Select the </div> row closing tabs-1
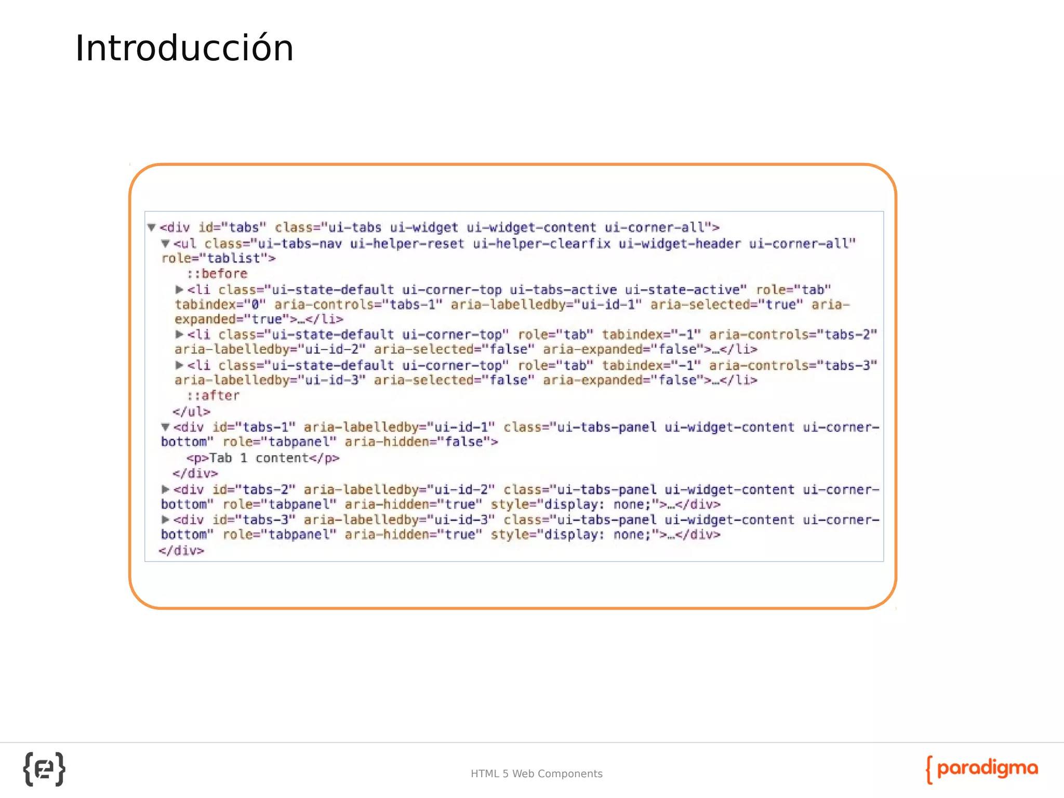 click(x=195, y=473)
